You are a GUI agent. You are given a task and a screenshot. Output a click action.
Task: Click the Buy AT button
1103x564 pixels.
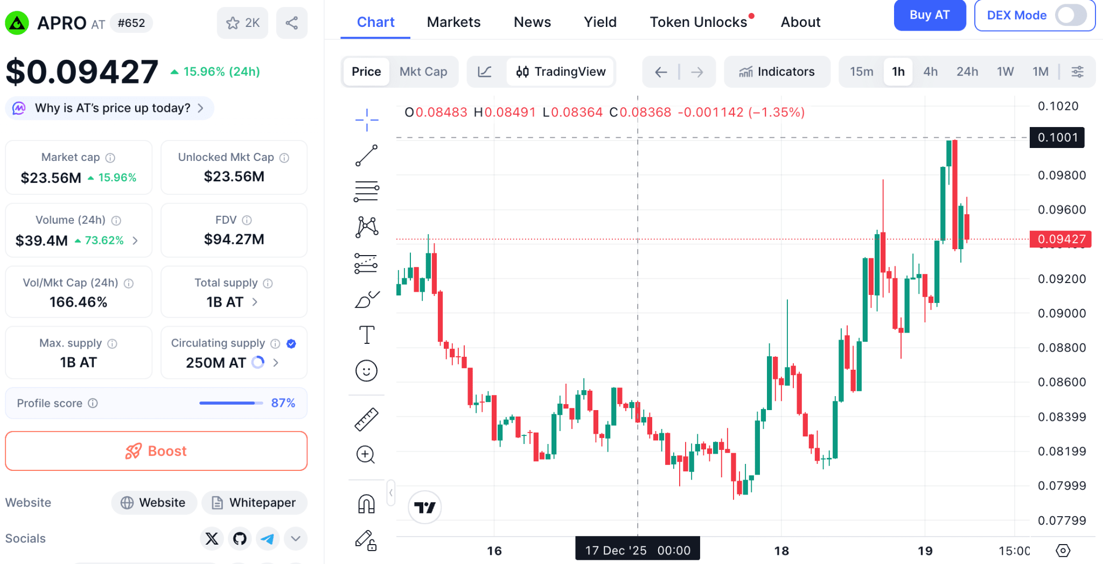pos(929,15)
